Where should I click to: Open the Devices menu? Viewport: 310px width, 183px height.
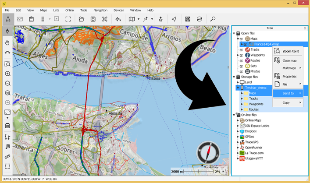(x=119, y=10)
